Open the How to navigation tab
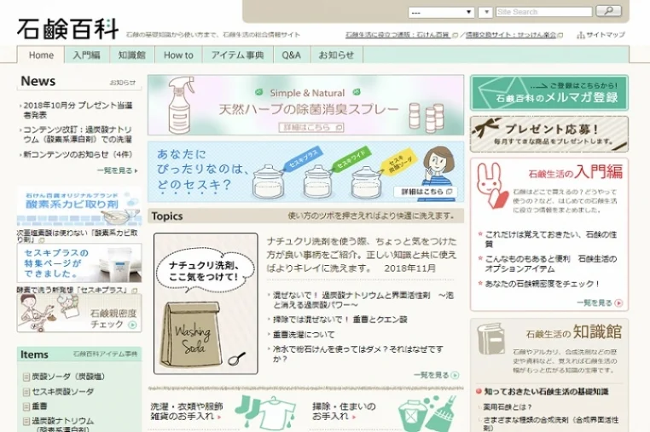This screenshot has height=432, width=650. [x=178, y=55]
